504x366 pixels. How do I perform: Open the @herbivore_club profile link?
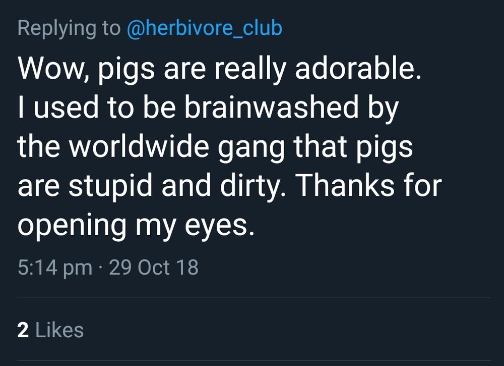[204, 28]
